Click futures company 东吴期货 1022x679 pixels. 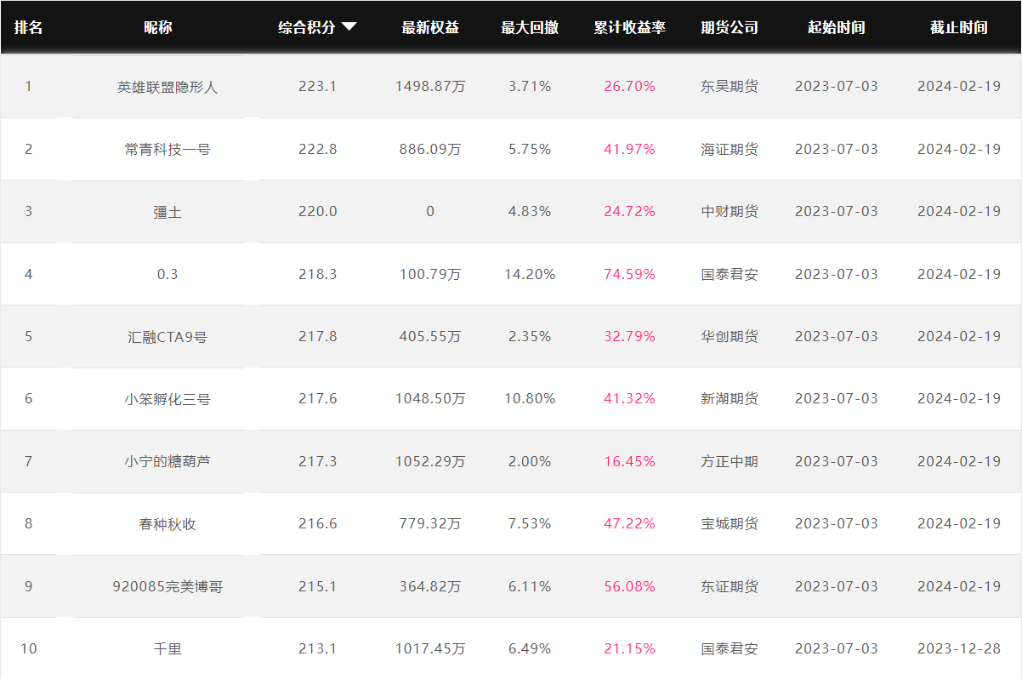pos(730,86)
